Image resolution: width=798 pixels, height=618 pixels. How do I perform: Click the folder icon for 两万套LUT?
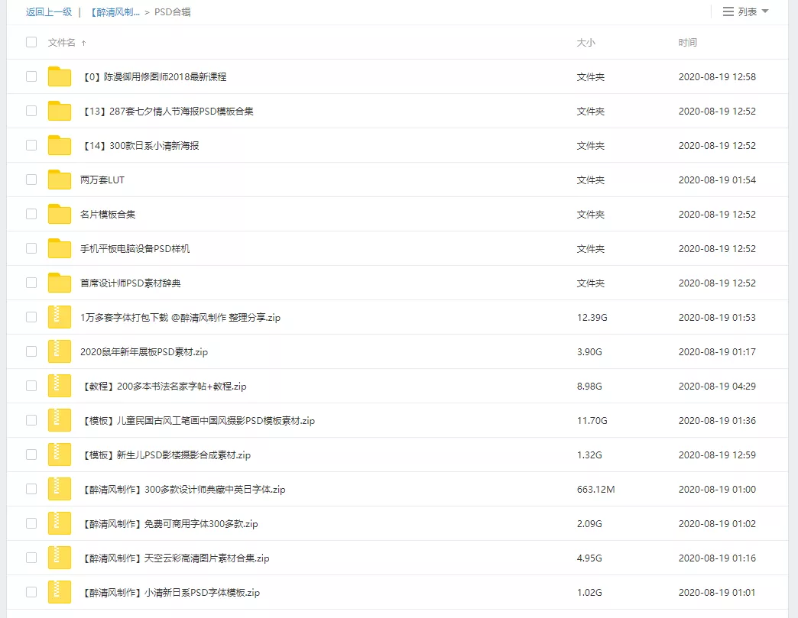point(60,180)
